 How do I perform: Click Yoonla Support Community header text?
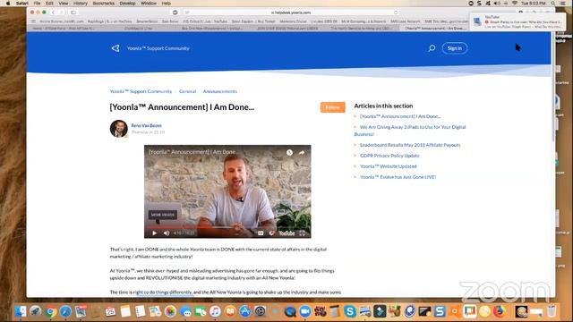coord(158,48)
